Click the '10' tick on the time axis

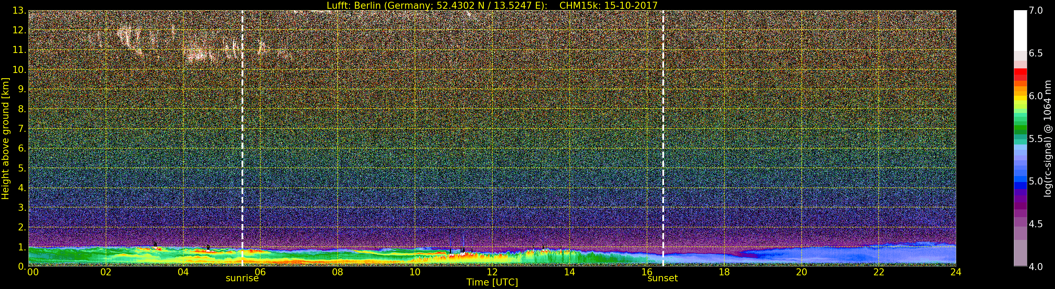tap(415, 272)
